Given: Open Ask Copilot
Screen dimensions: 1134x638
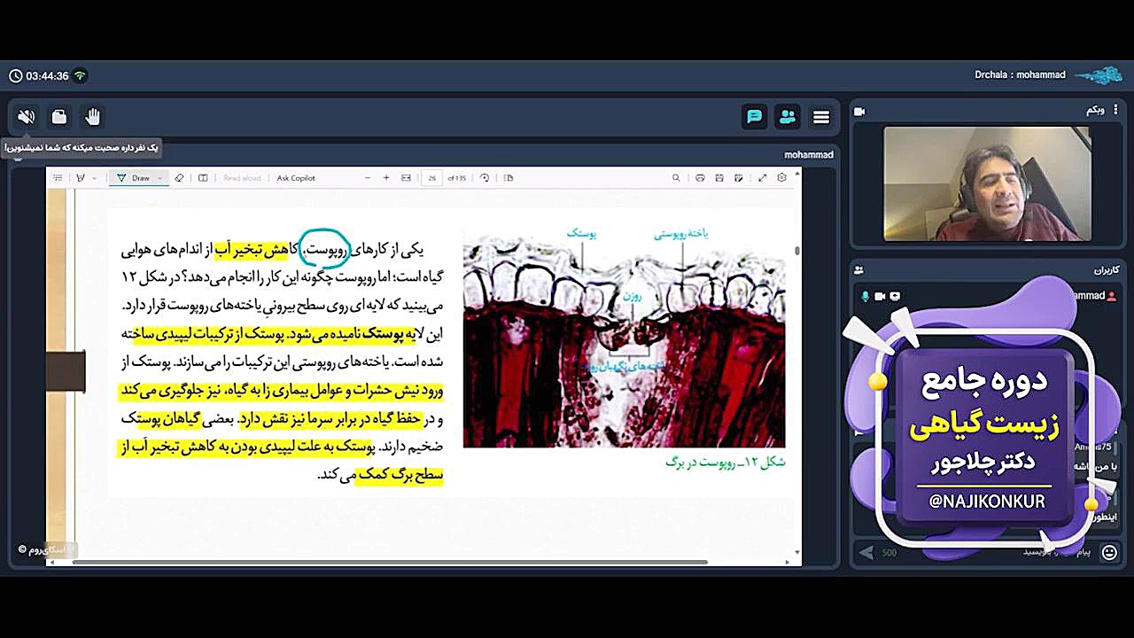Looking at the screenshot, I should click(296, 178).
